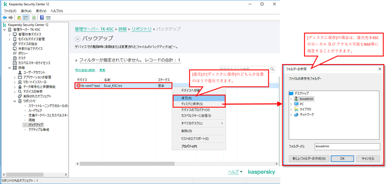The image size is (387, 184).
Task: Expand the アプリケーションの管理 node arrow
Action: [15, 77]
